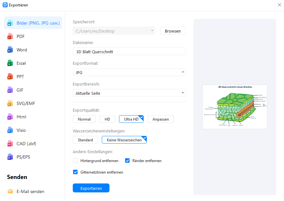
Task: Edit the Dateiname input field
Action: point(129,51)
